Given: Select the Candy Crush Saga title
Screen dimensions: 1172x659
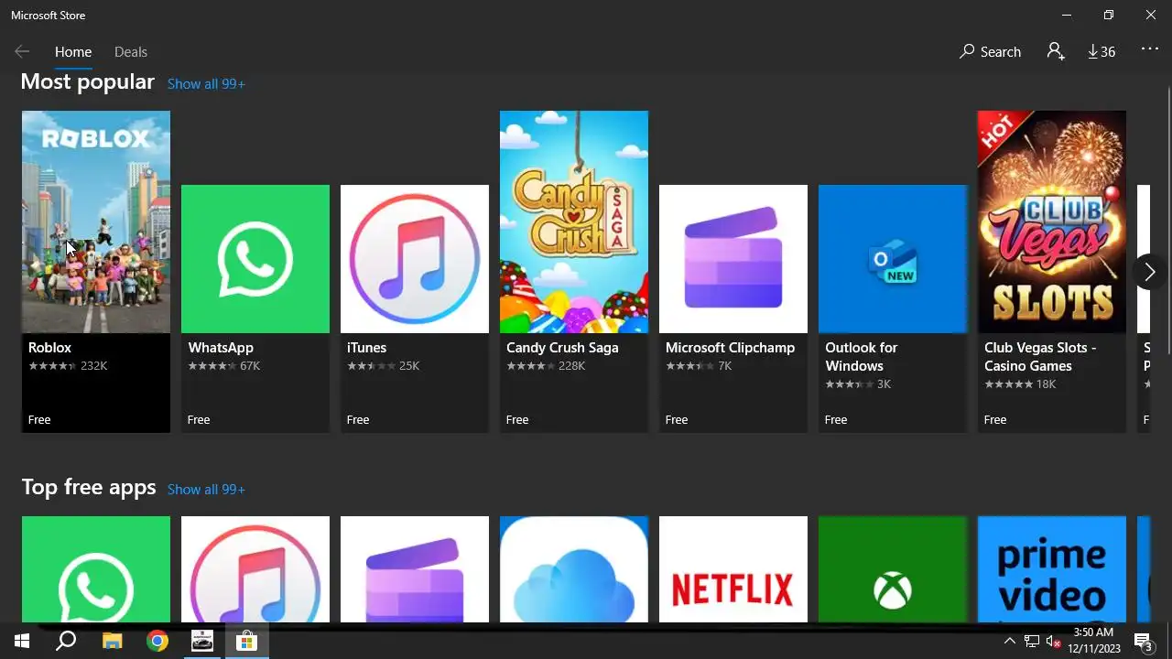Looking at the screenshot, I should [x=562, y=348].
